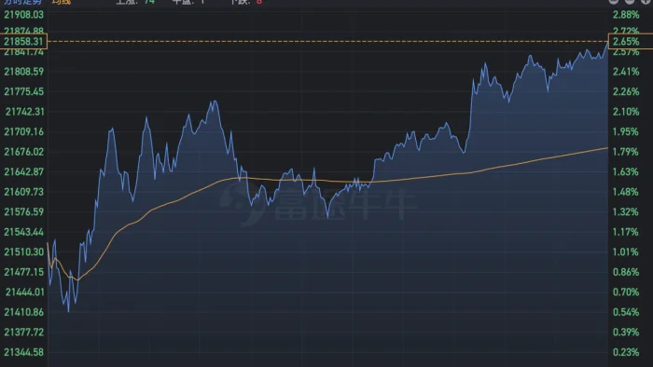This screenshot has height=367, width=653.
Task: Click the 0.23% lowest percentage axis label
Action: pyautogui.click(x=626, y=352)
